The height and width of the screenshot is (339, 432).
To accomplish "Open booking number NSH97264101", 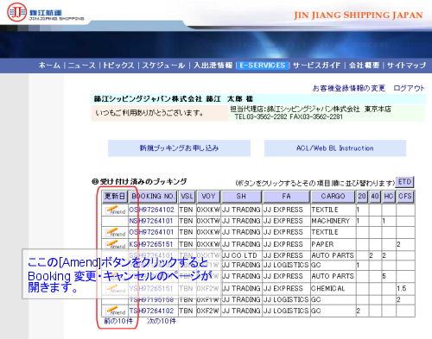I will [151, 221].
